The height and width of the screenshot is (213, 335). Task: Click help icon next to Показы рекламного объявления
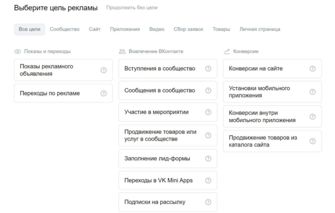click(104, 70)
